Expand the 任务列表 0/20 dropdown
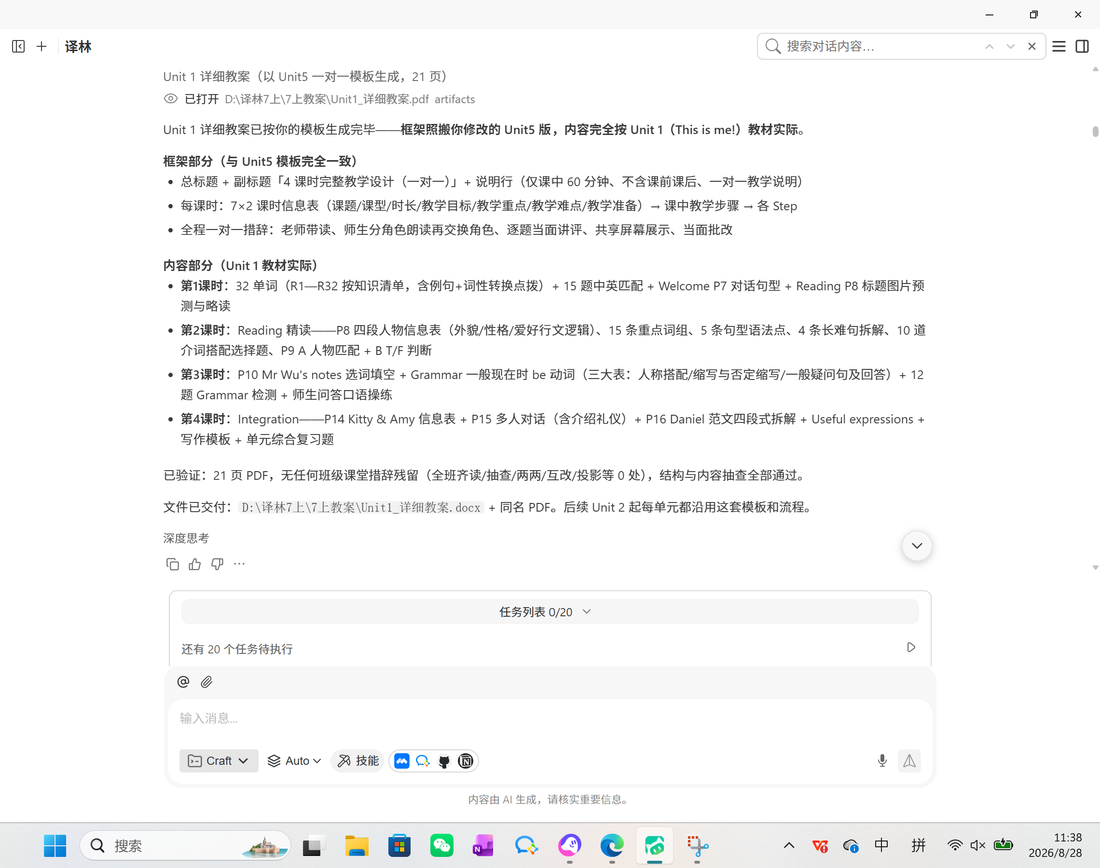The image size is (1100, 868). (550, 611)
